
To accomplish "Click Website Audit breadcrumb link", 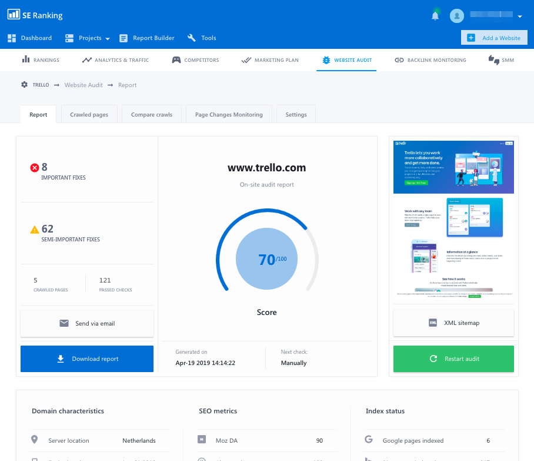I will point(84,85).
